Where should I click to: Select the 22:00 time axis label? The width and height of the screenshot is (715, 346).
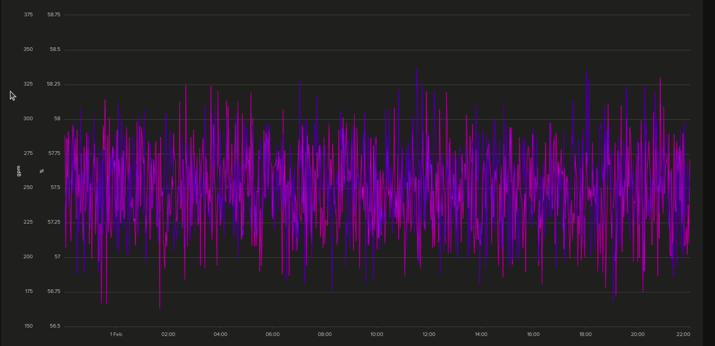[x=683, y=334]
